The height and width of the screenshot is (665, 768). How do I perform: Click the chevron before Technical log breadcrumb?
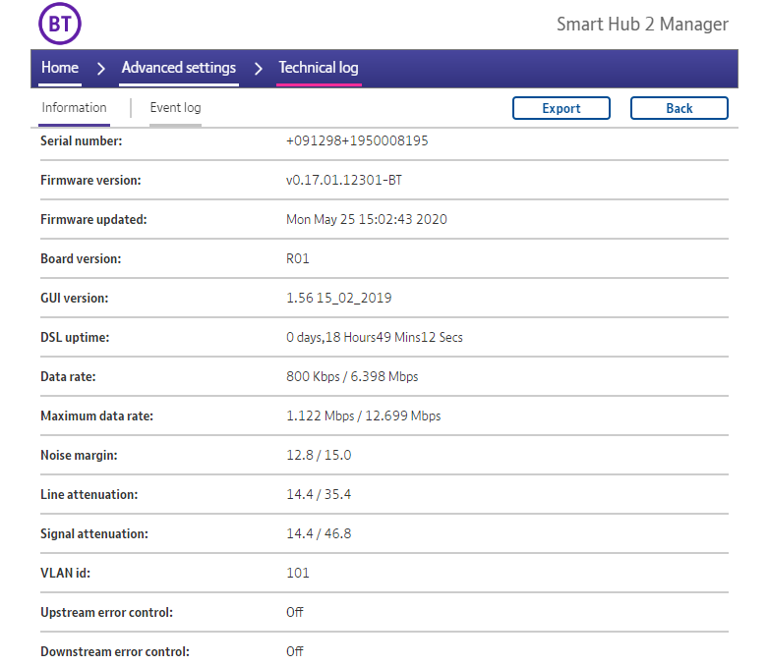point(258,69)
